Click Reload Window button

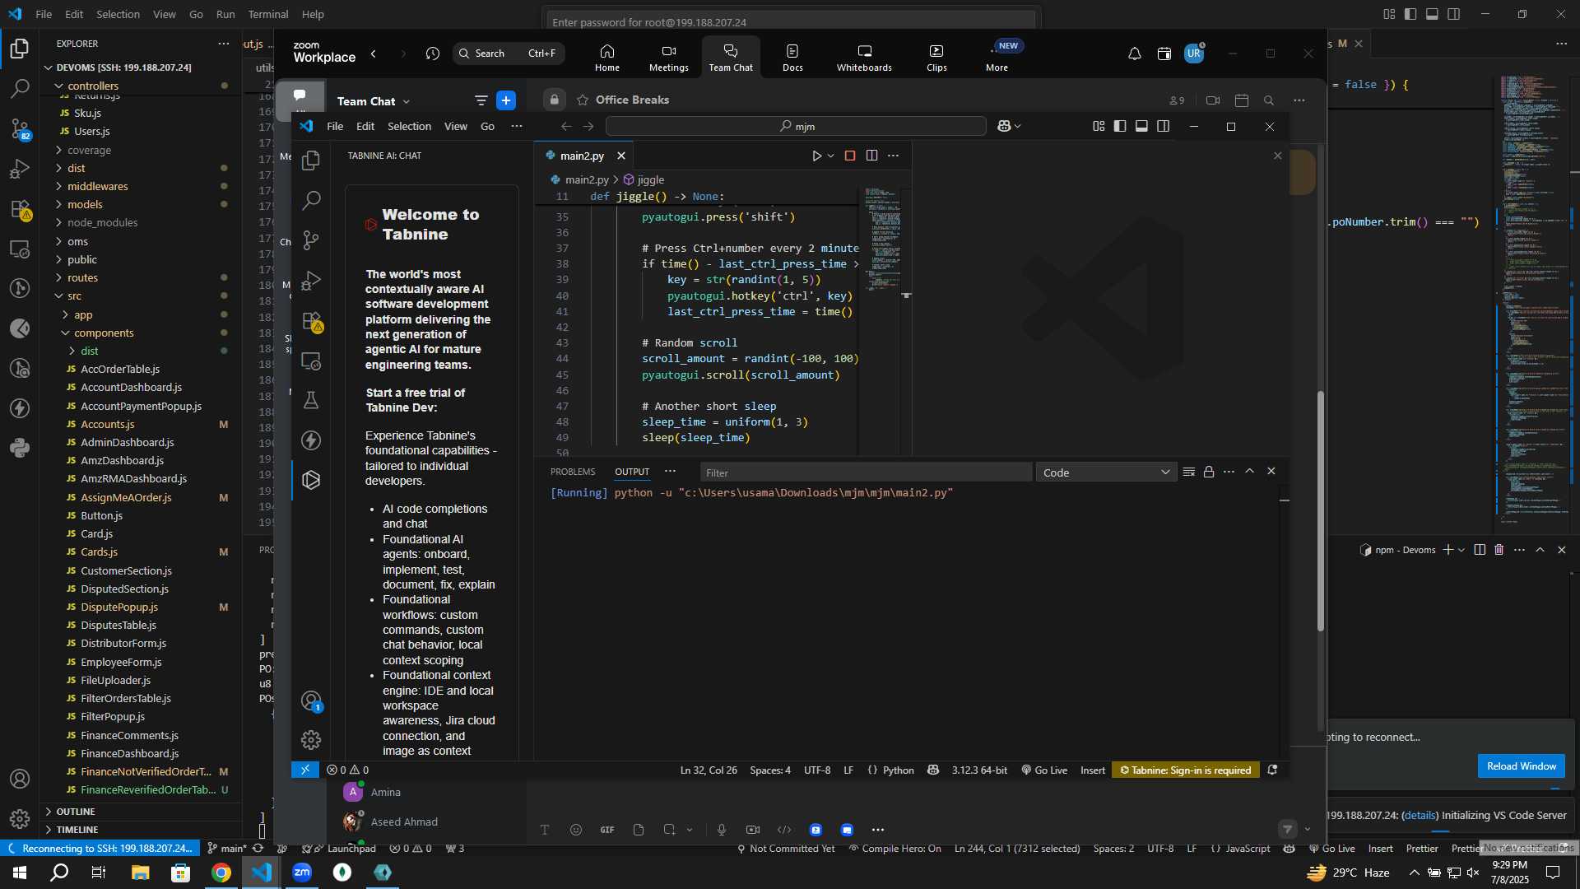[x=1521, y=766]
